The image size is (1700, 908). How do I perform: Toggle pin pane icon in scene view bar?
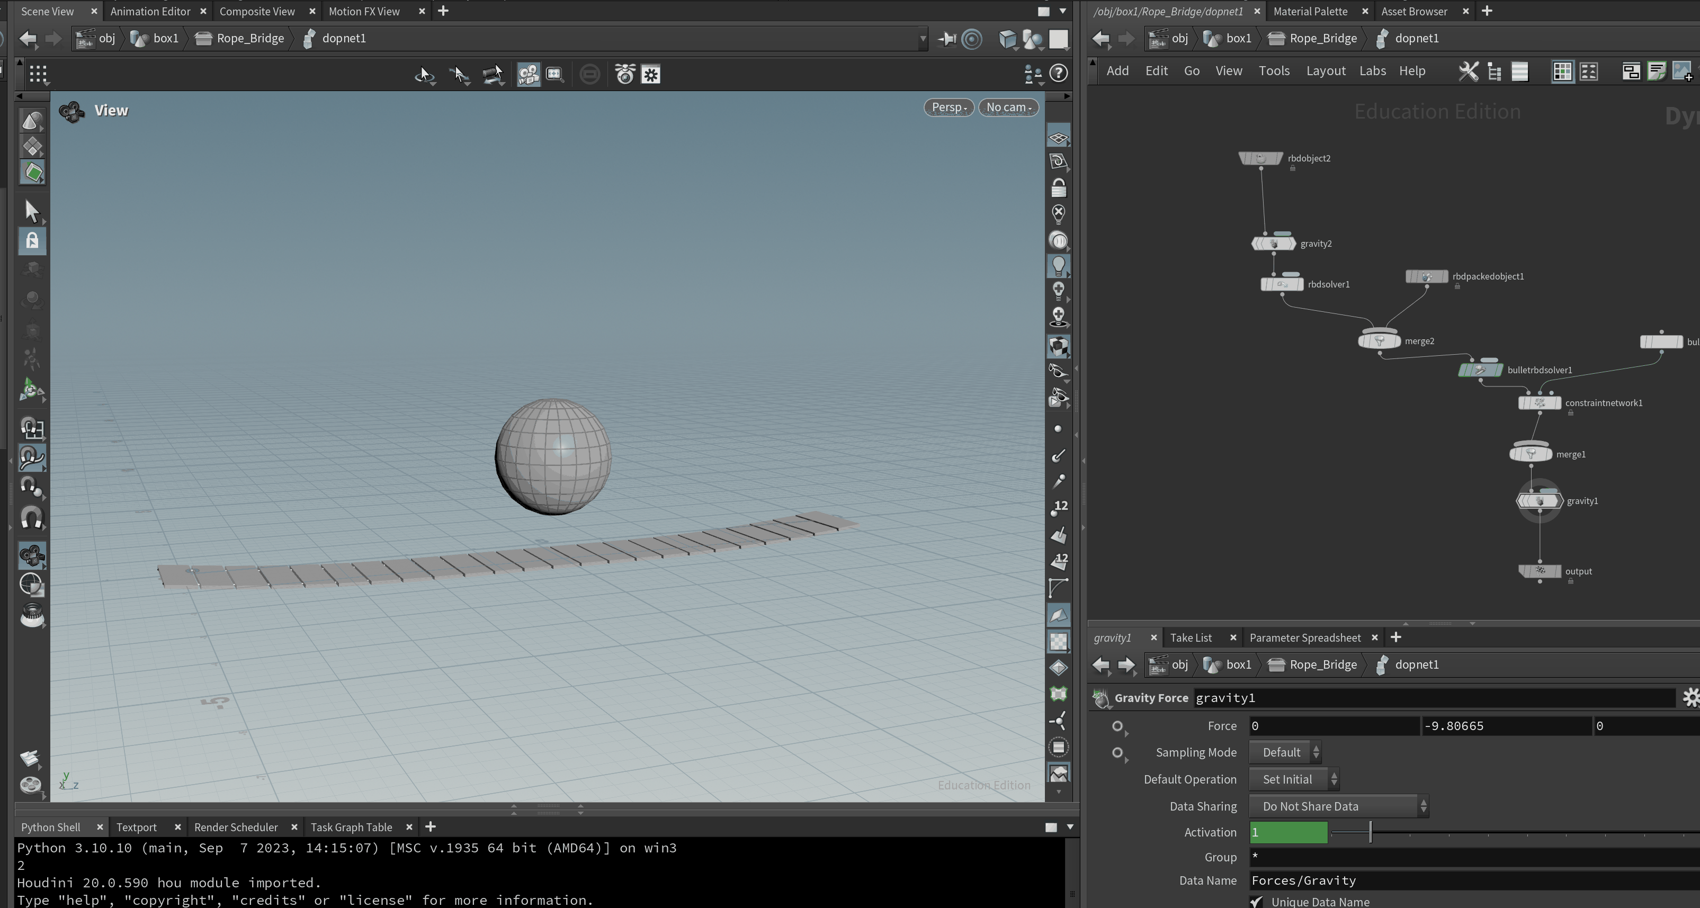point(947,39)
